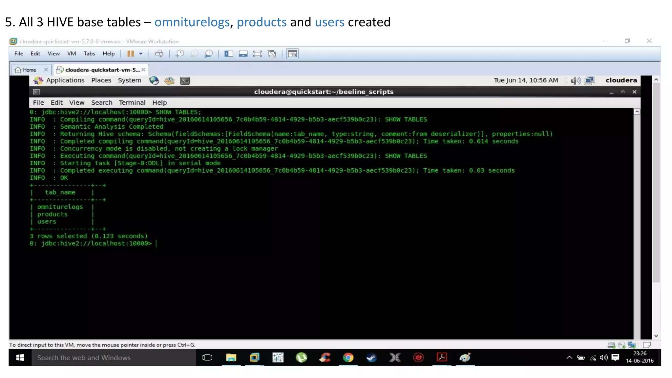The image size is (672, 378).
Task: Click the Windows volume tray icon
Action: tap(604, 358)
